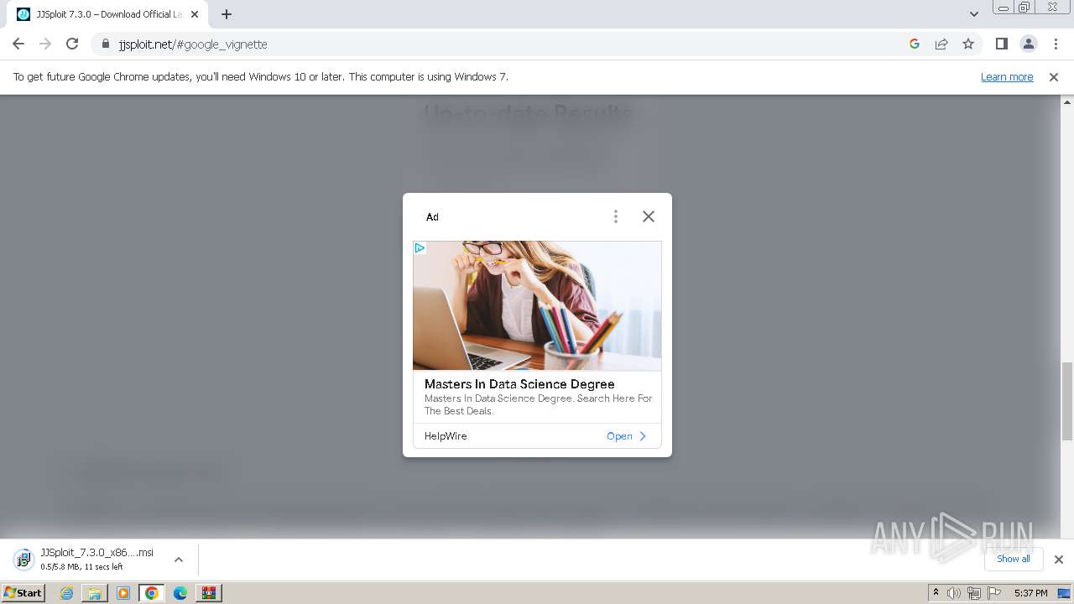Click the Action Center flag icon
1074x604 pixels.
(994, 593)
